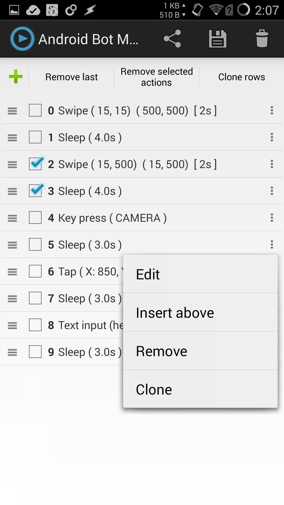
Task: Tap the Clone rows button
Action: point(241,77)
